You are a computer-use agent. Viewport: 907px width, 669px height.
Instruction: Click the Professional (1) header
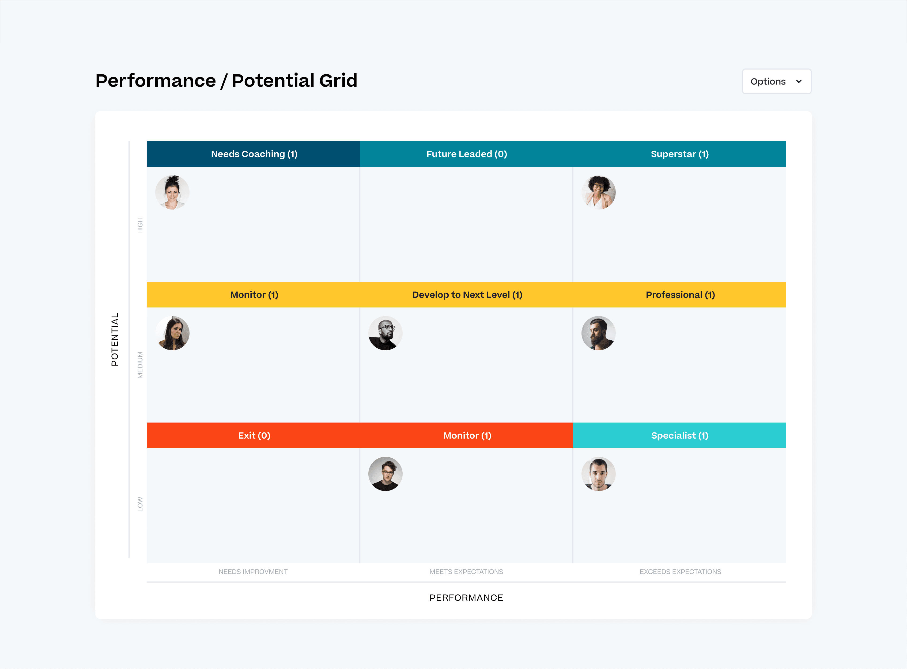(x=680, y=295)
